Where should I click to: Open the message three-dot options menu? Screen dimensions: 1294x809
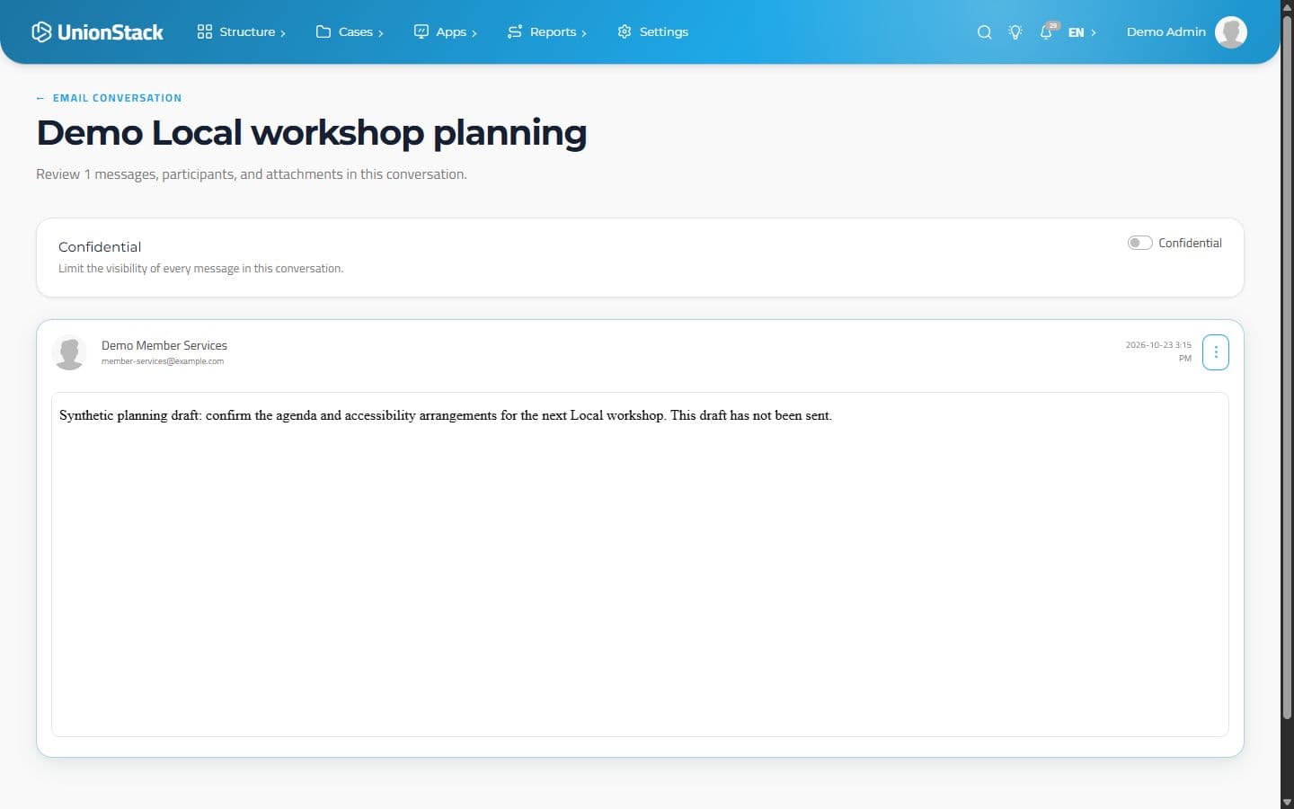pos(1216,352)
